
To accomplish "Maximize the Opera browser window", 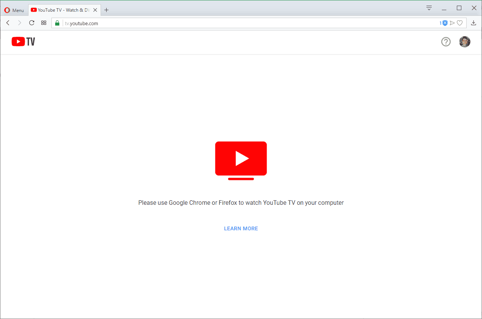I will [x=459, y=8].
